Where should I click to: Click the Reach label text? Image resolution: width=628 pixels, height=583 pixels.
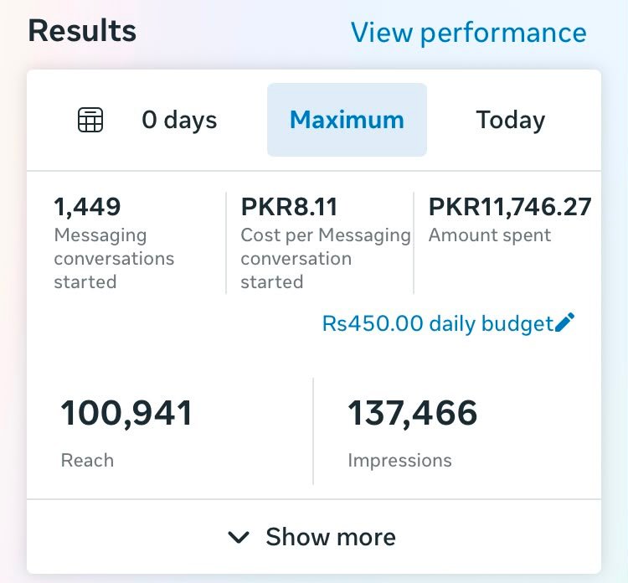point(87,460)
